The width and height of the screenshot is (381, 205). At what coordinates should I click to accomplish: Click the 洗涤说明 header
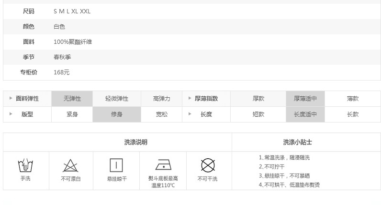pos(135,142)
